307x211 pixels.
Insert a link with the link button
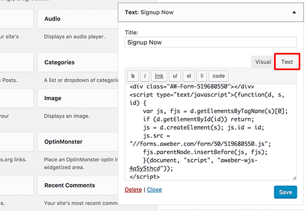[x=159, y=76]
